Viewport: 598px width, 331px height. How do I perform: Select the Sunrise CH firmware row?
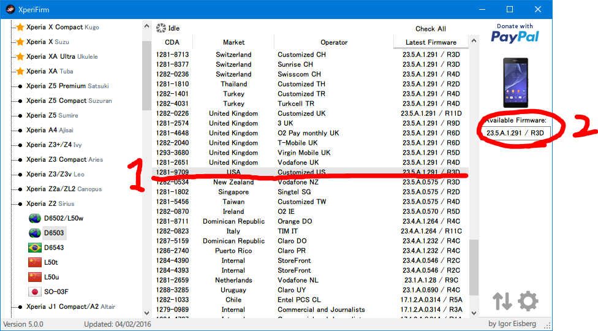point(310,64)
